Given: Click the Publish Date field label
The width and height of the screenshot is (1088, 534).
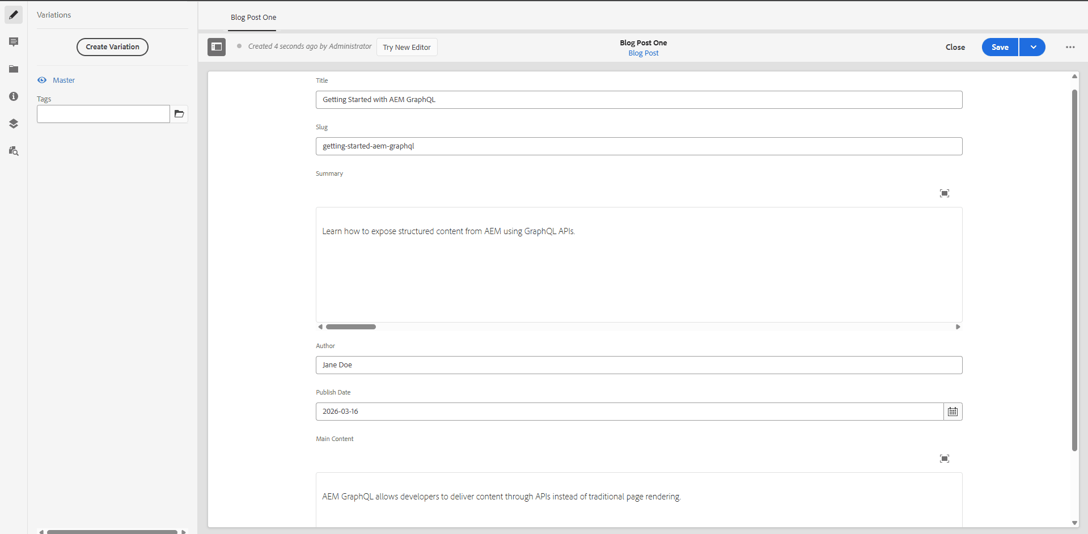Looking at the screenshot, I should pos(333,392).
